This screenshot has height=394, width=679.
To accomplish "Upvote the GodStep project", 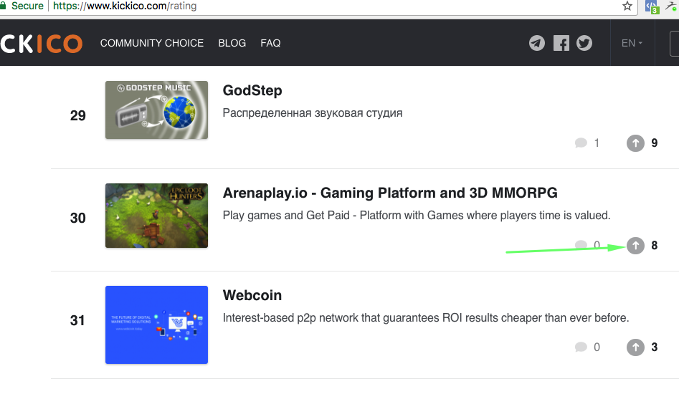I will 635,143.
